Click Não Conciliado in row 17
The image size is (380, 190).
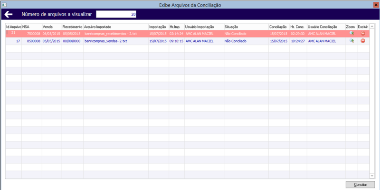235,41
